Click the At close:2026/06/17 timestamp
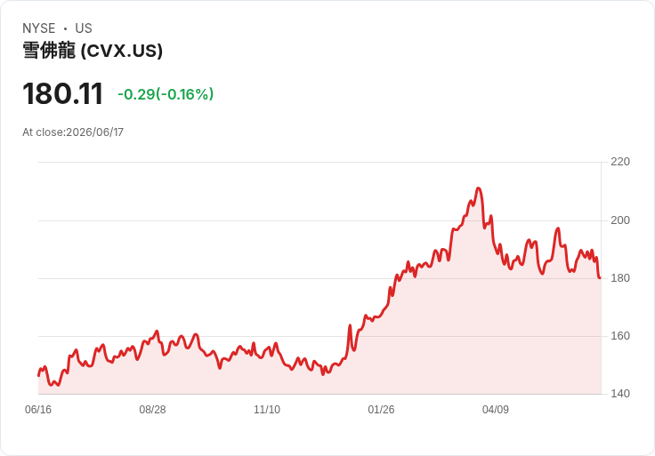The height and width of the screenshot is (456, 655). point(73,132)
